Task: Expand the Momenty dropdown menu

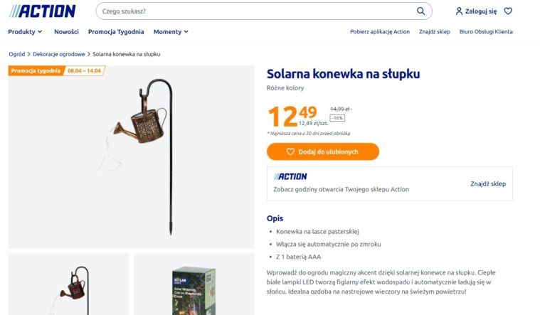Action: coord(171,32)
